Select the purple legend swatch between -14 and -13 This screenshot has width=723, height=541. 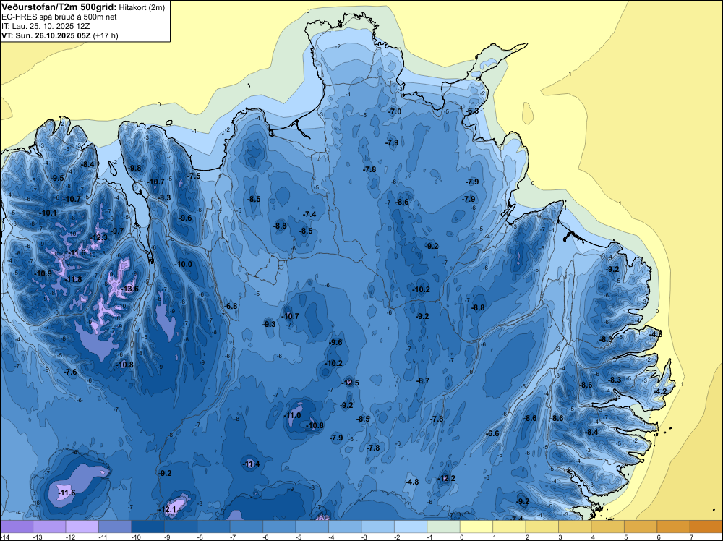(x=17, y=527)
